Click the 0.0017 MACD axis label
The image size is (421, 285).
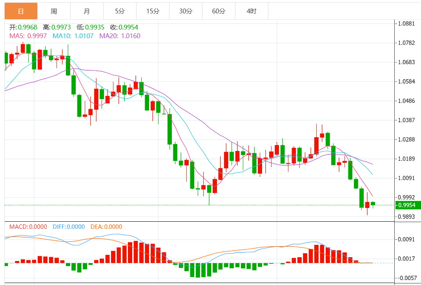[406, 259]
